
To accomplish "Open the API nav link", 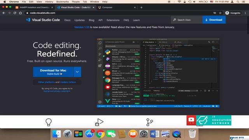I will [100, 20].
